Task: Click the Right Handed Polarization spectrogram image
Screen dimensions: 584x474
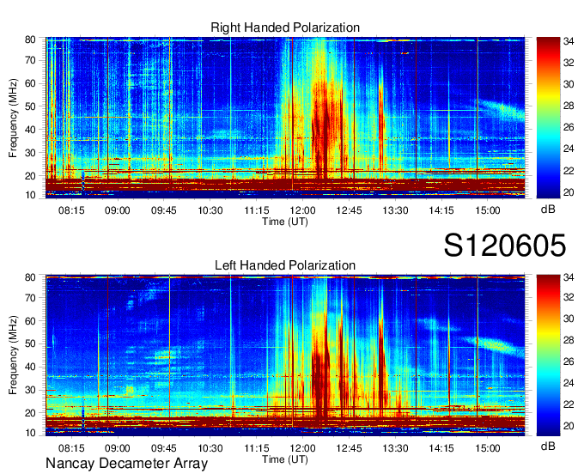Action: [285, 118]
